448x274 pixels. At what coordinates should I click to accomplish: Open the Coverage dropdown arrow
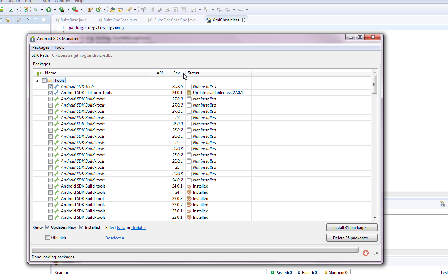pyautogui.click(x=68, y=10)
